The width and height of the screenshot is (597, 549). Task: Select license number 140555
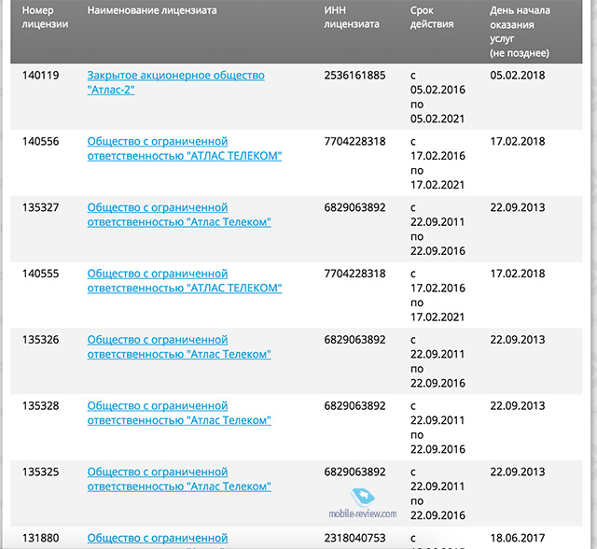pos(40,274)
